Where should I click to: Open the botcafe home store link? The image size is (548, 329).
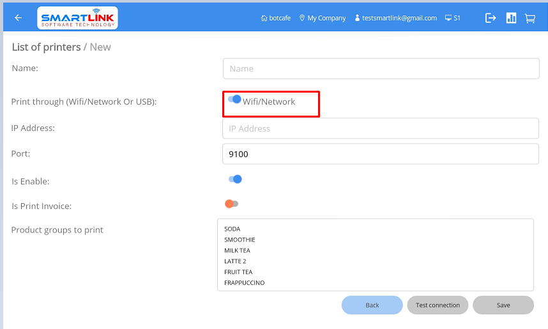tap(276, 19)
